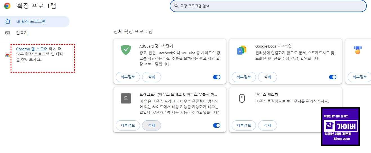Click the 드래그프리 description starting 이 앱은

click(179, 107)
